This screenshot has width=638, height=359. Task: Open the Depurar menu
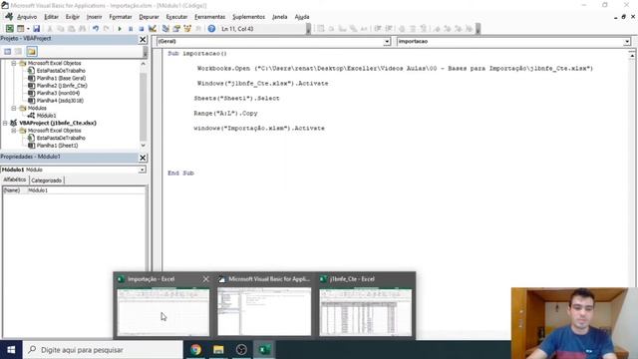[149, 17]
